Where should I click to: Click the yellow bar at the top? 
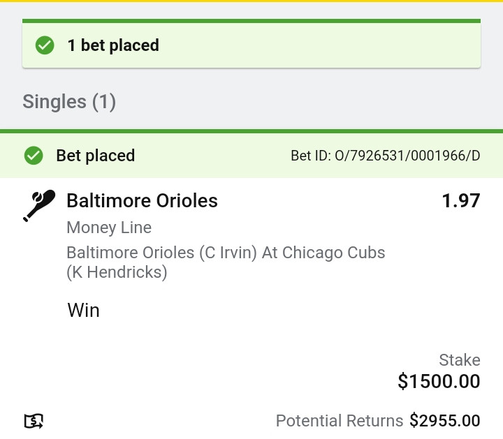tap(251, 1)
